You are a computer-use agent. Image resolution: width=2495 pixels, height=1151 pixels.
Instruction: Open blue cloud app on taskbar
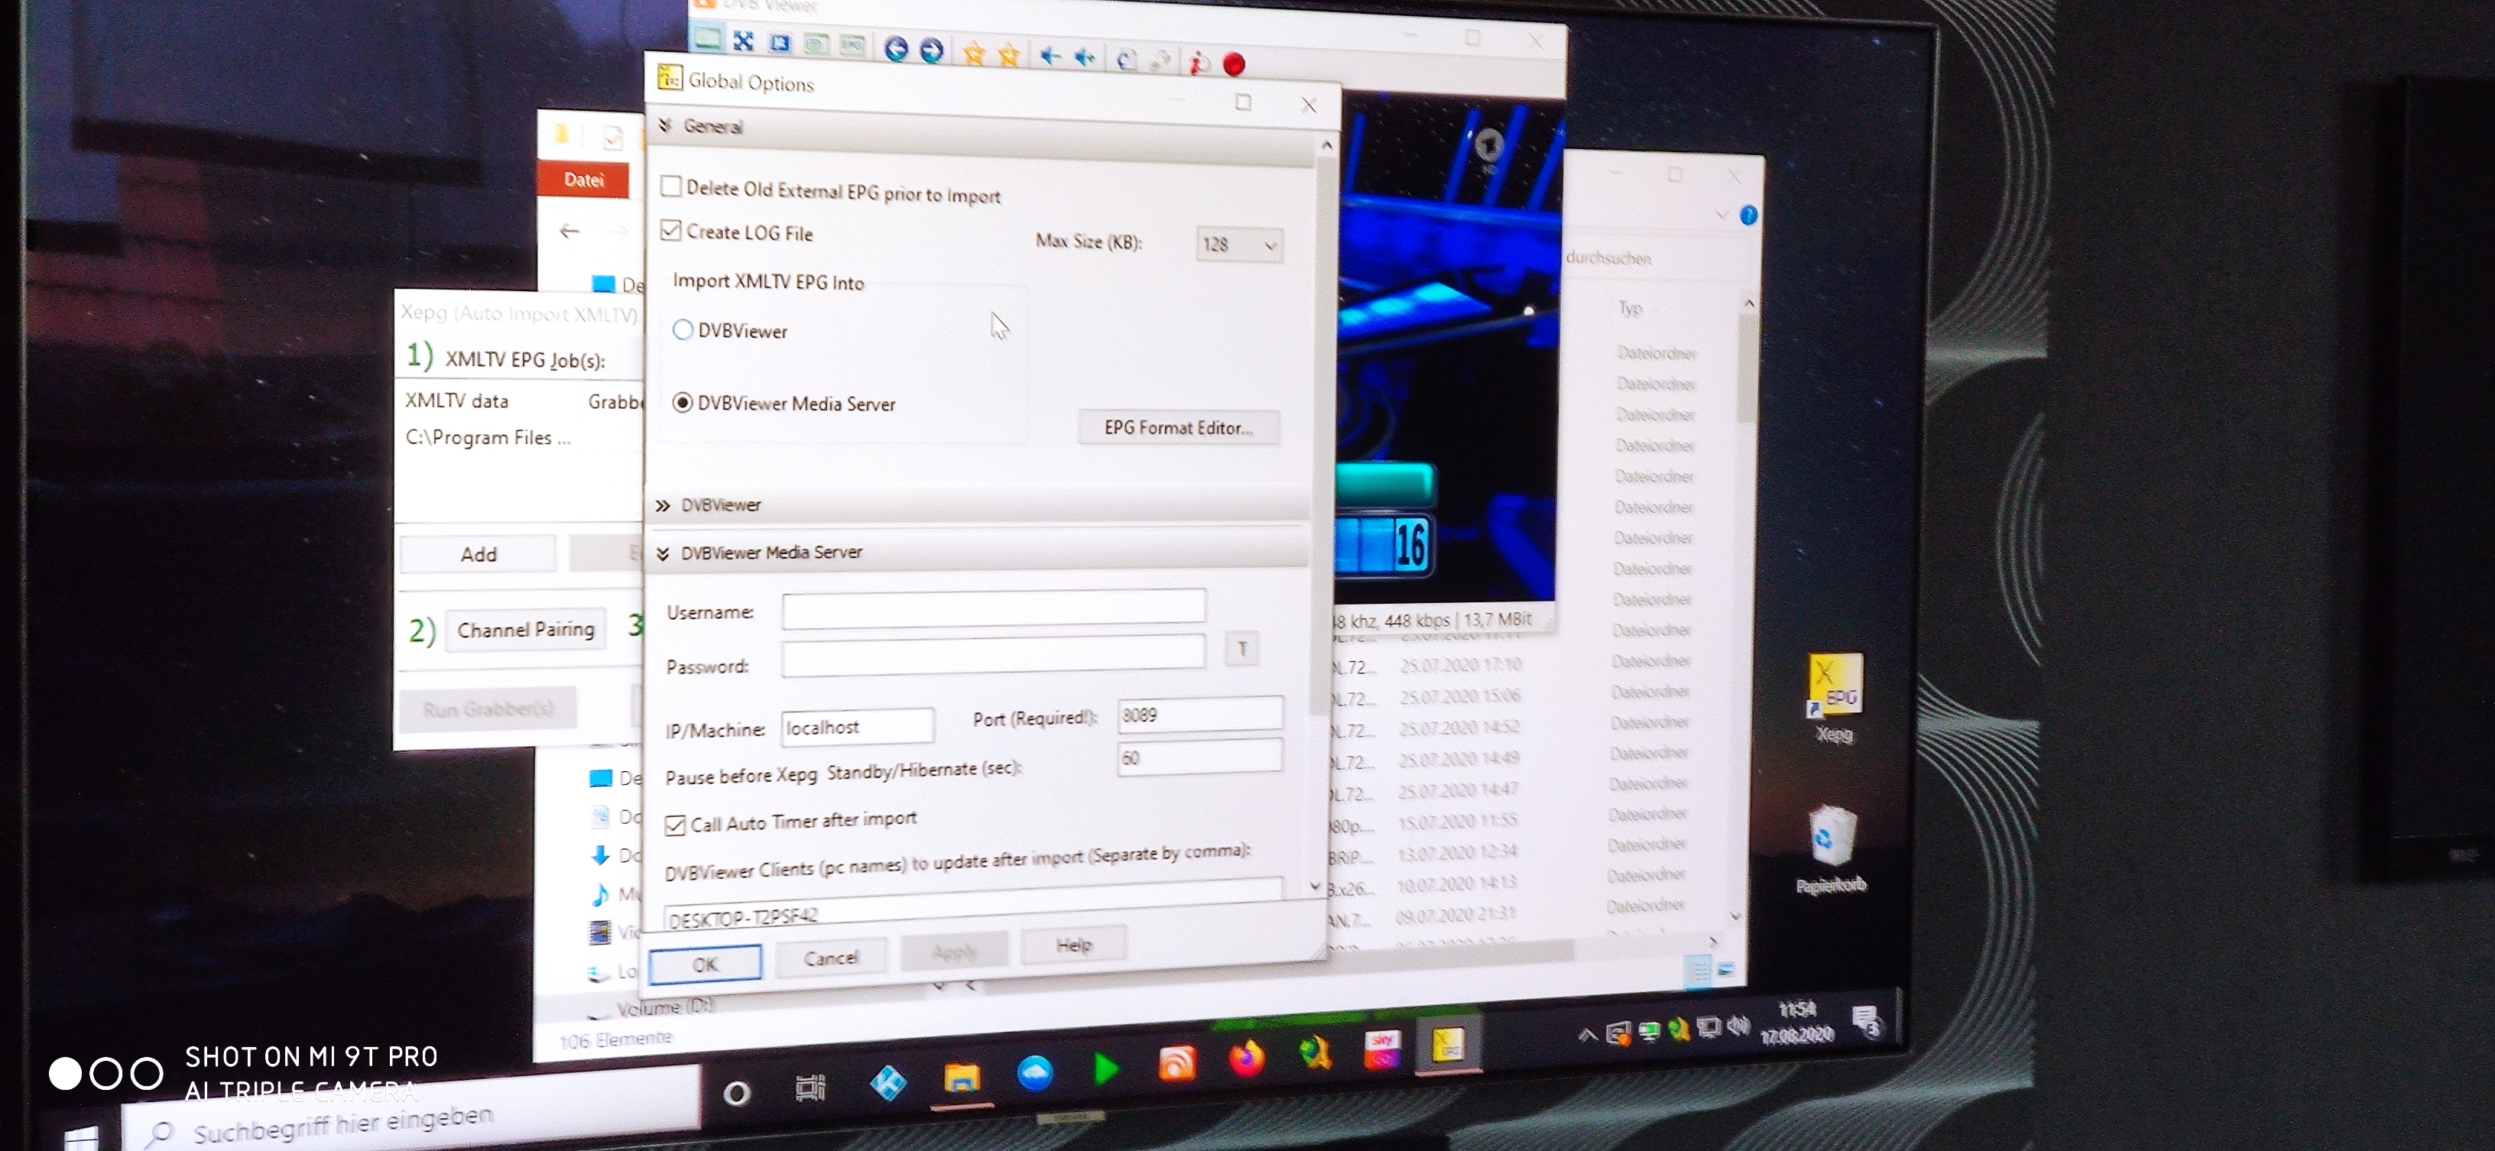[1036, 1072]
